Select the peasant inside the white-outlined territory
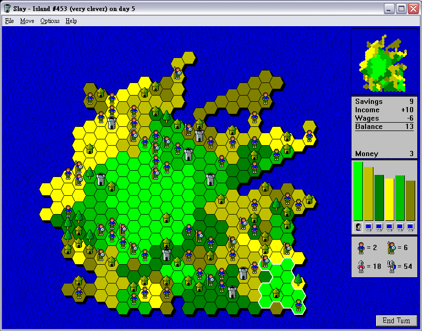 coord(298,305)
